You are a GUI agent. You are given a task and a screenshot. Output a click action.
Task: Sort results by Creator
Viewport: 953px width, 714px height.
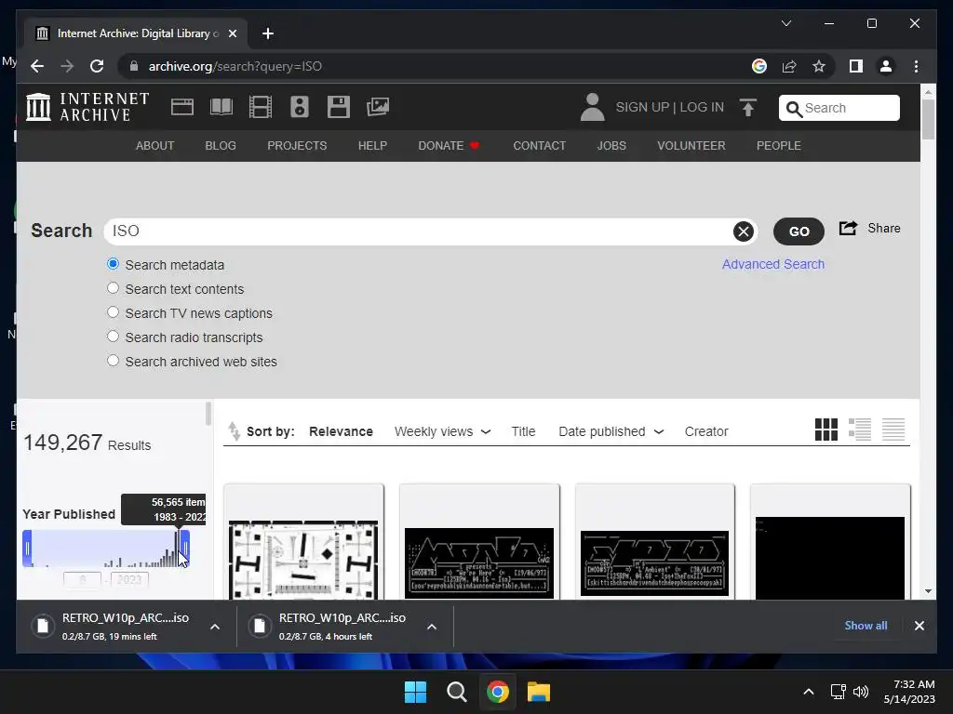pos(706,431)
